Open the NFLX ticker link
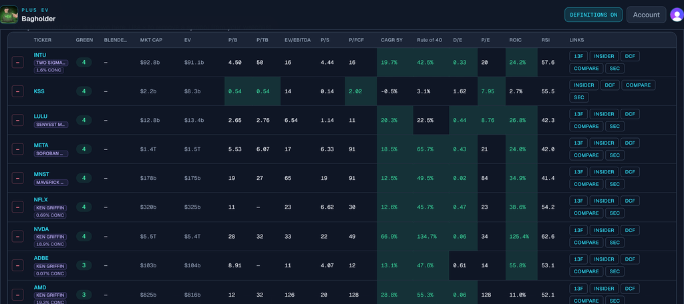Image resolution: width=684 pixels, height=304 pixels. point(41,200)
